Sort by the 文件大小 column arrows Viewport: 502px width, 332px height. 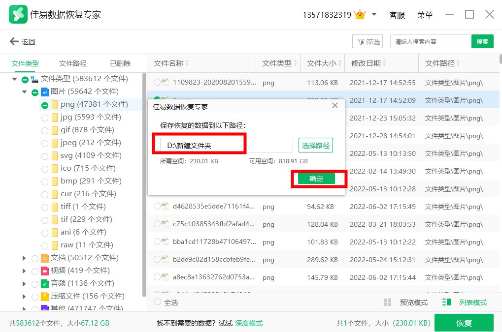tap(340, 63)
